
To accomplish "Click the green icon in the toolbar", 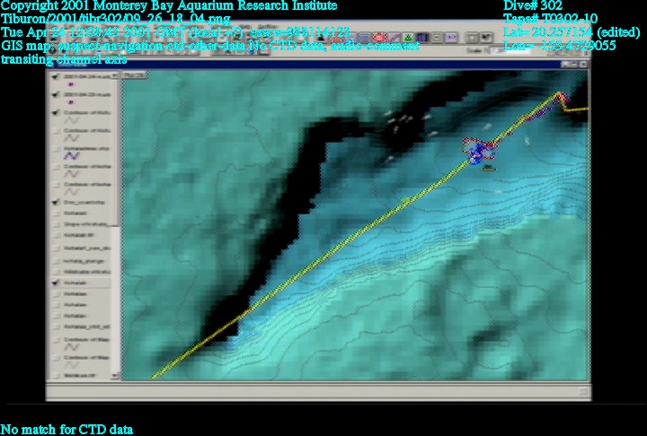I will pos(408,38).
